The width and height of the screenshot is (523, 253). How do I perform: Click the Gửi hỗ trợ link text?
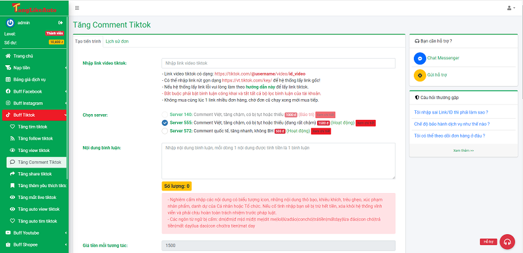click(437, 75)
